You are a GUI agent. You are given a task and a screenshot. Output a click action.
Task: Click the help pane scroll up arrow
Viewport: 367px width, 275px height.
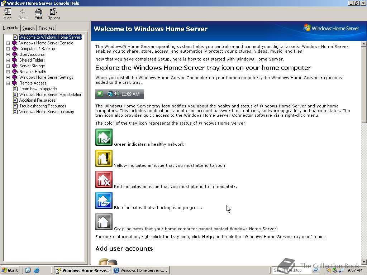[x=364, y=43]
